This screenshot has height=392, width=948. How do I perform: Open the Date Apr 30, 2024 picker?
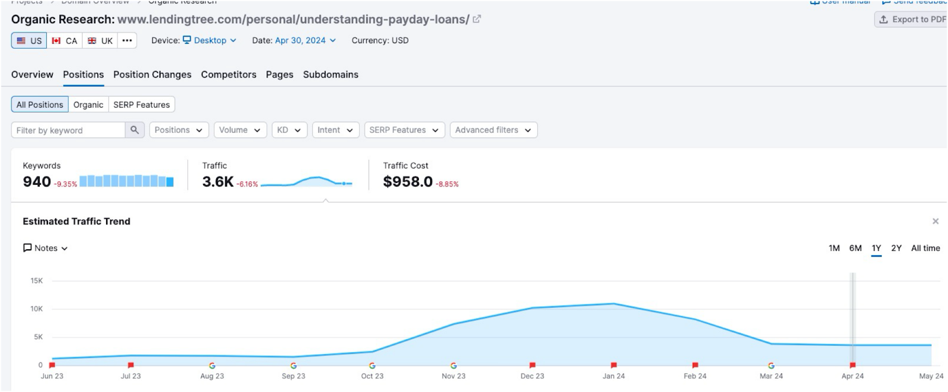[x=305, y=40]
